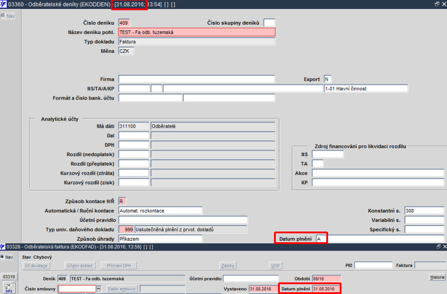Click the TA field under Zdroj financování

click(317, 164)
